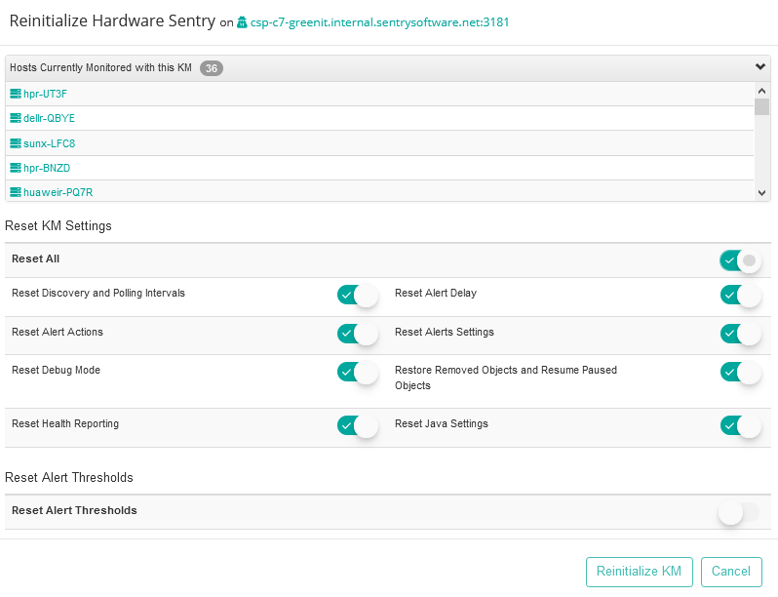Click the server icon beside sunx-LFC8

(x=16, y=143)
